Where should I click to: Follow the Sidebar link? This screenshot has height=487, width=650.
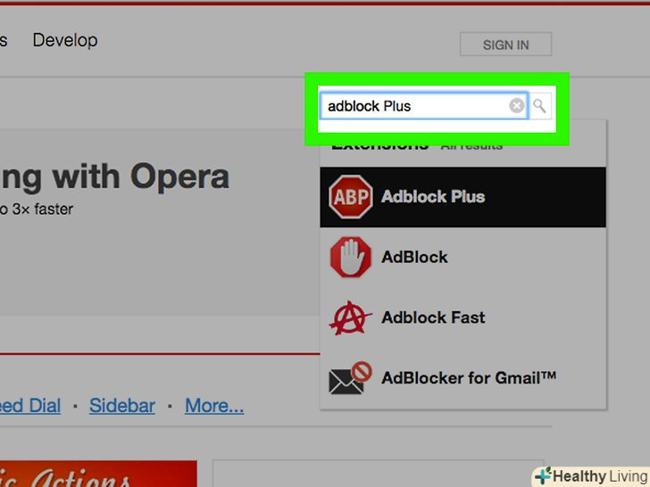click(122, 406)
